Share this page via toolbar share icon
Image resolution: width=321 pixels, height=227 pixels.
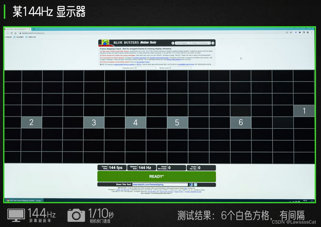click(287, 32)
